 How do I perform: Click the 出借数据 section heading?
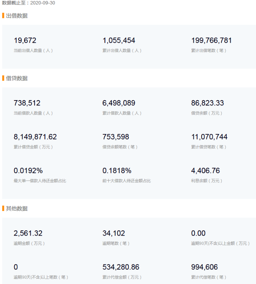click(x=17, y=16)
